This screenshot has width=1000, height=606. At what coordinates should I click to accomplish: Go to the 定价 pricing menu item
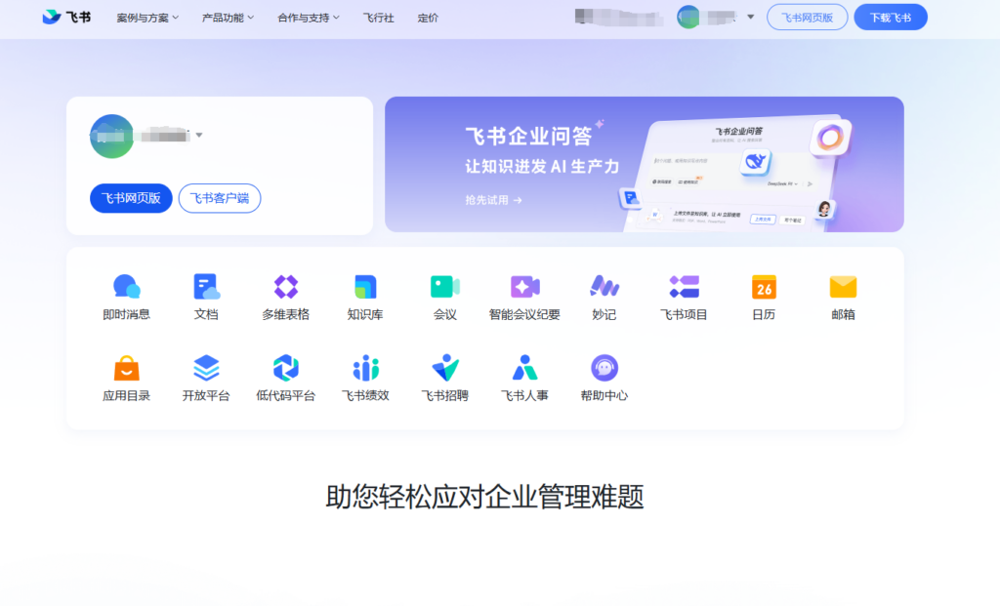click(x=428, y=17)
